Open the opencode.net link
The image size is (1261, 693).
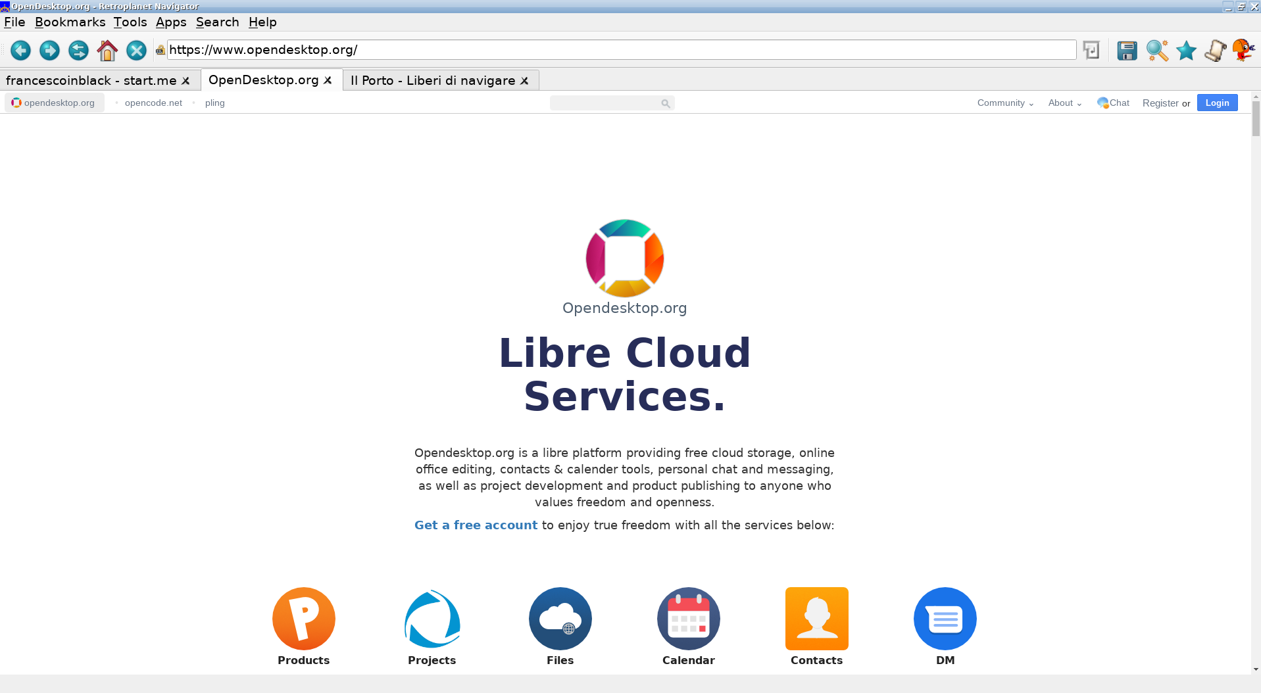(x=153, y=103)
